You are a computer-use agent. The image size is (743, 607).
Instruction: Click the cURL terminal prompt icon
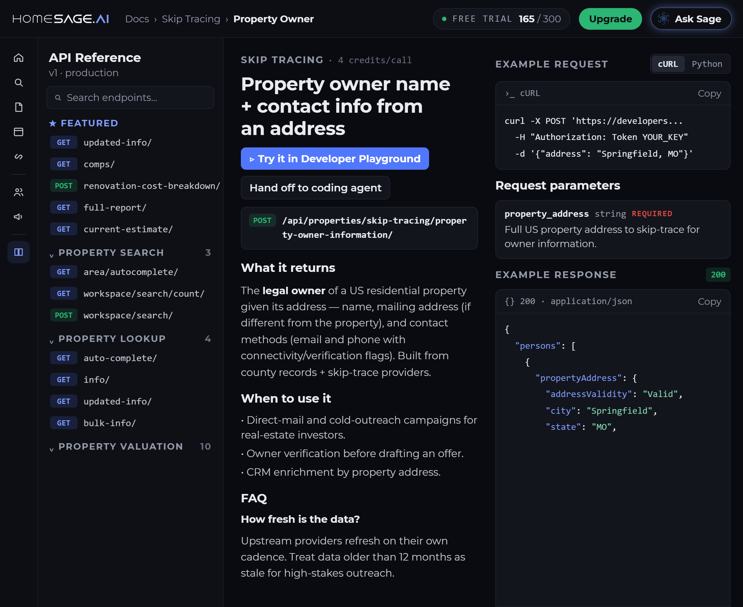tap(510, 93)
